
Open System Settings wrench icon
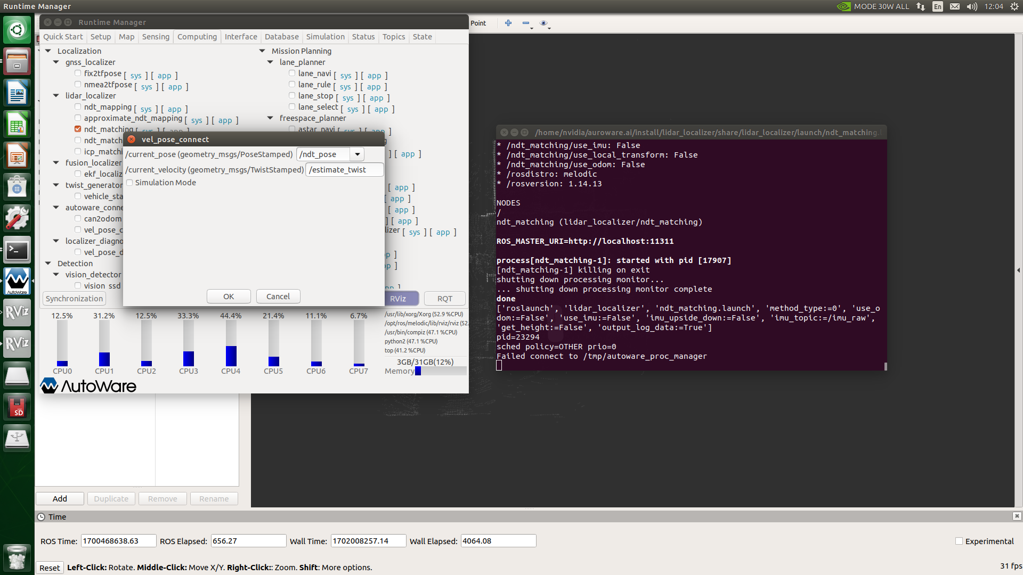[17, 218]
